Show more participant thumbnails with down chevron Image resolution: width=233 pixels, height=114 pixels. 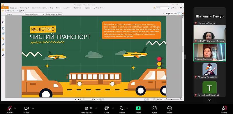point(209,100)
